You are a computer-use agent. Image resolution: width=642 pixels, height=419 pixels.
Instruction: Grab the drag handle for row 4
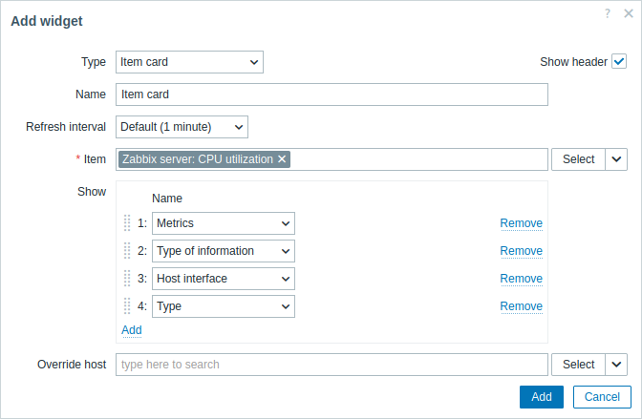[127, 306]
